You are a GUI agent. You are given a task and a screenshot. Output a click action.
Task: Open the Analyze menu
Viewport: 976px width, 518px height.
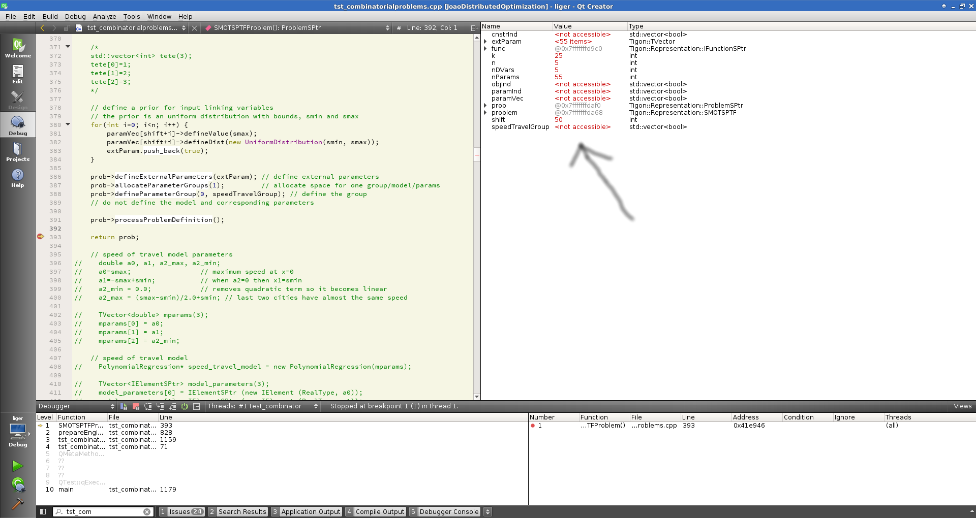pyautogui.click(x=104, y=16)
